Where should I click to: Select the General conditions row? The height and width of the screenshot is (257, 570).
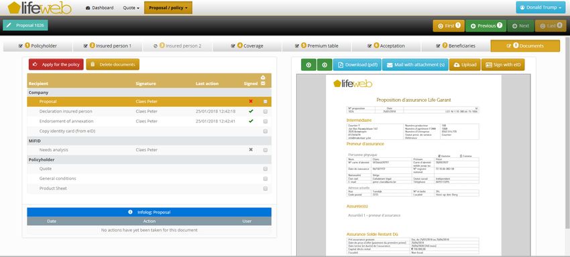pyautogui.click(x=149, y=179)
